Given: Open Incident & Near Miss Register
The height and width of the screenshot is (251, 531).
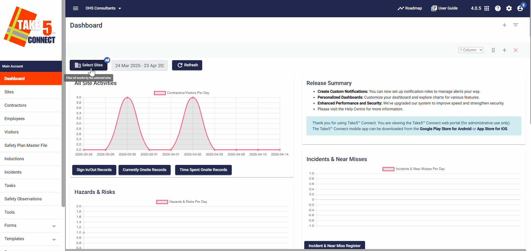Looking at the screenshot, I should click(x=334, y=246).
